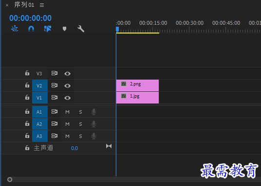Select the 2.png clip on track V2
This screenshot has width=261, height=186.
[x=137, y=85]
